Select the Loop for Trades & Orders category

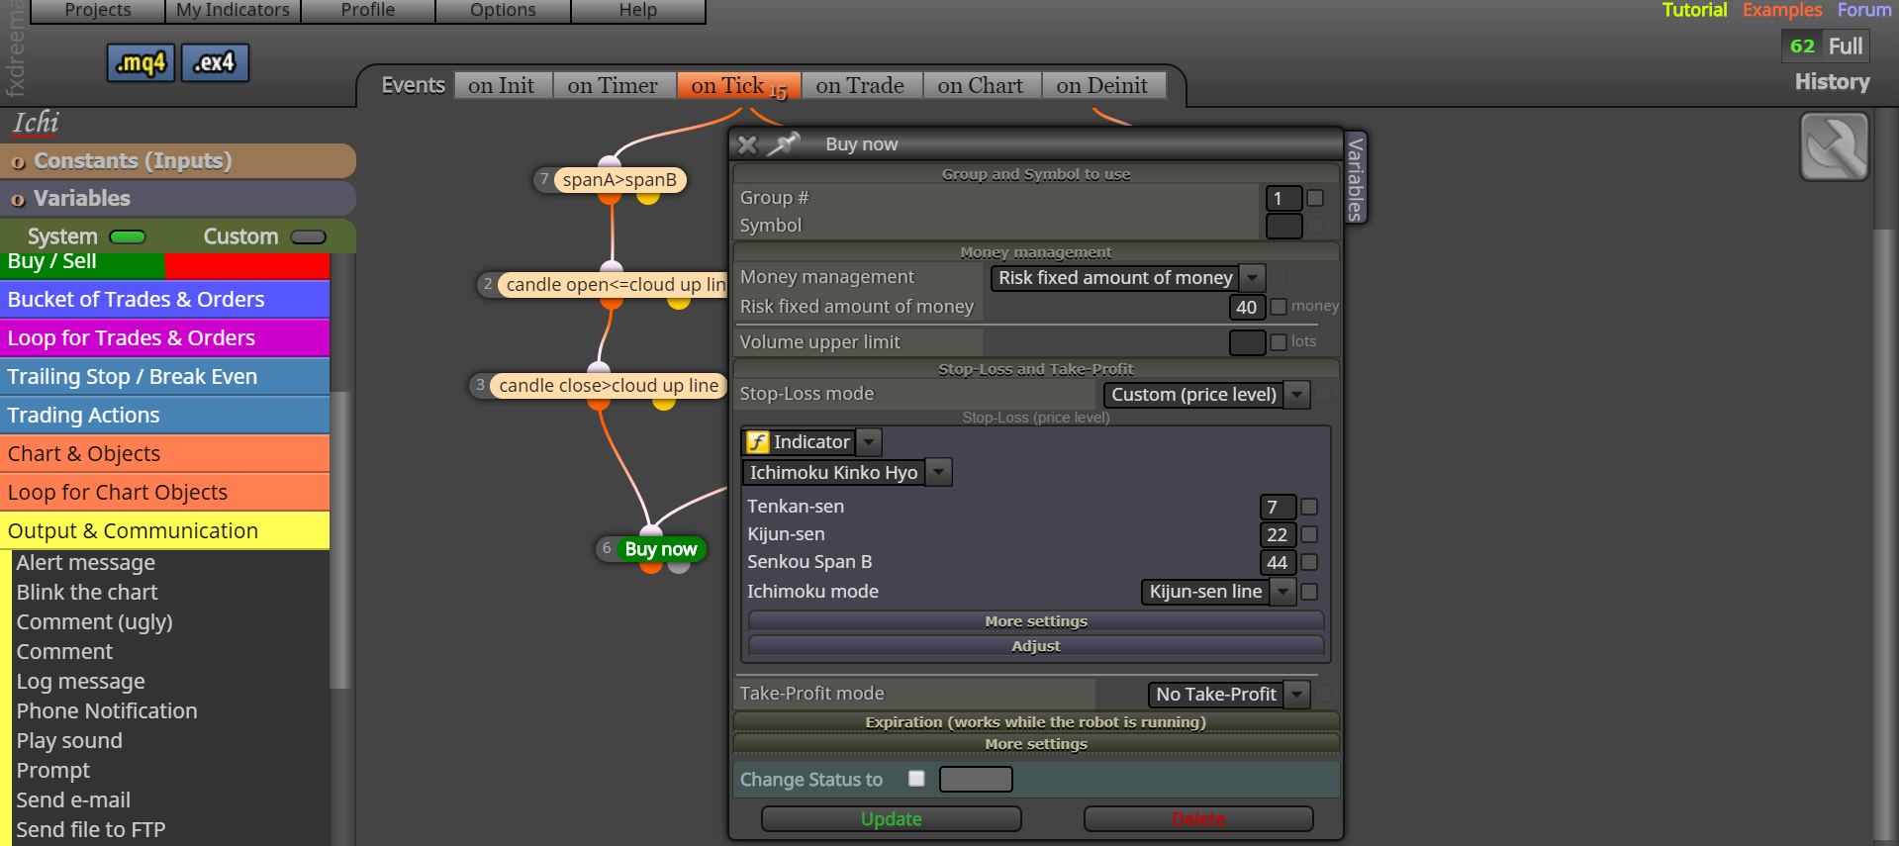pos(164,338)
